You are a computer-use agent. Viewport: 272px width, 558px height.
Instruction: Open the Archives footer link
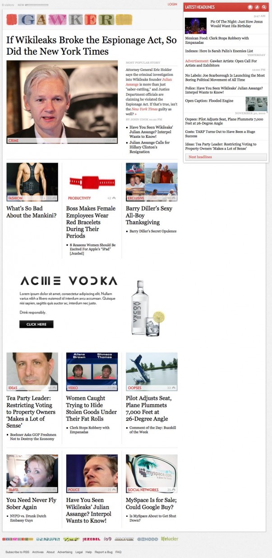38,552
